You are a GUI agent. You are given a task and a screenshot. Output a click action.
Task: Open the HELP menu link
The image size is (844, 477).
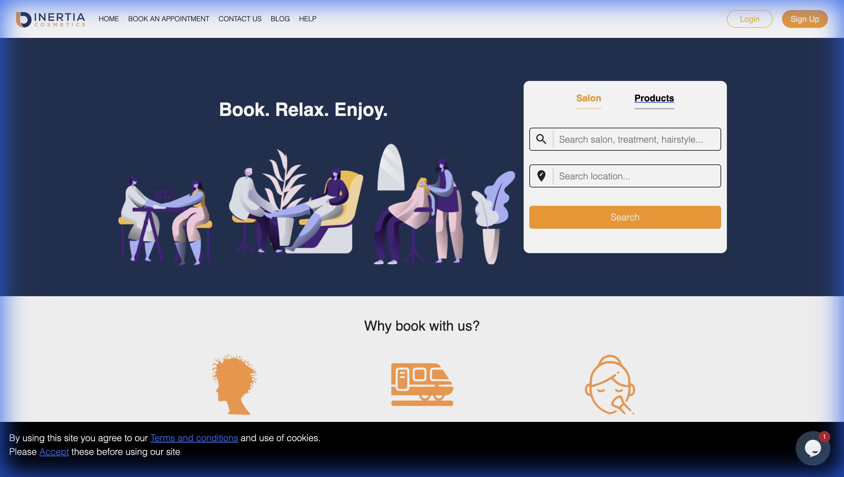[307, 19]
